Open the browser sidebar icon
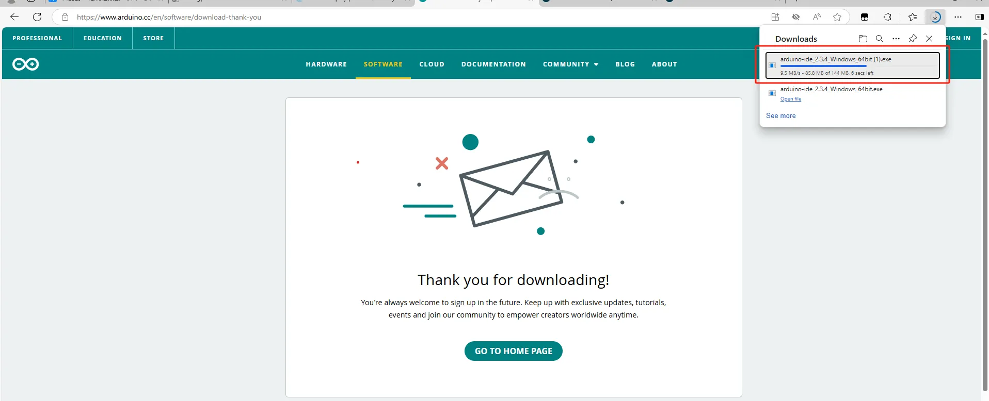This screenshot has width=989, height=401. (979, 17)
